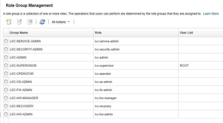Choose the LXC-SUPERVISOR radio button
Image resolution: width=223 pixels, height=123 pixels.
pos(6,65)
